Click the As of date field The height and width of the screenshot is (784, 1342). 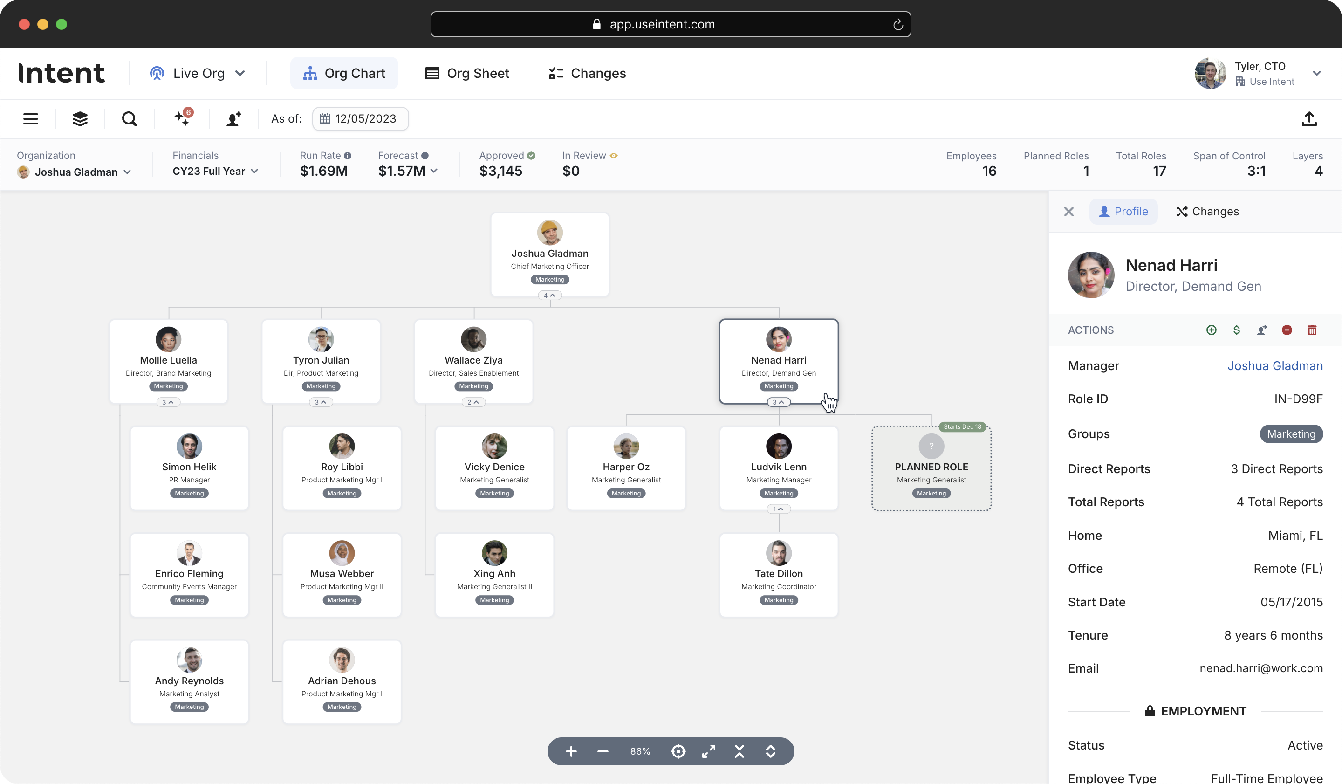click(361, 119)
